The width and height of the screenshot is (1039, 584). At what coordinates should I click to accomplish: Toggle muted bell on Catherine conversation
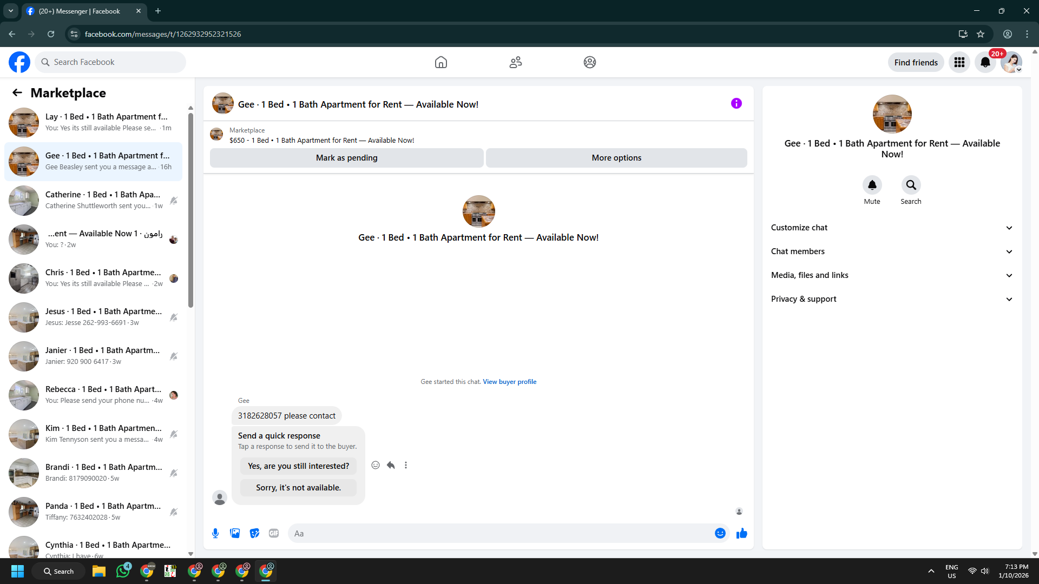coord(174,201)
